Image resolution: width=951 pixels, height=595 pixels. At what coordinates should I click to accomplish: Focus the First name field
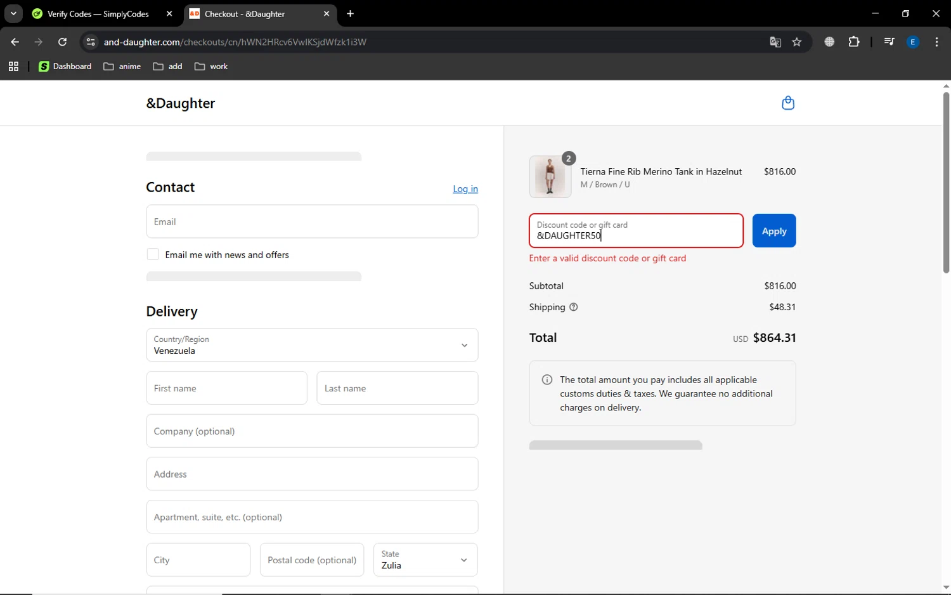[x=226, y=388]
